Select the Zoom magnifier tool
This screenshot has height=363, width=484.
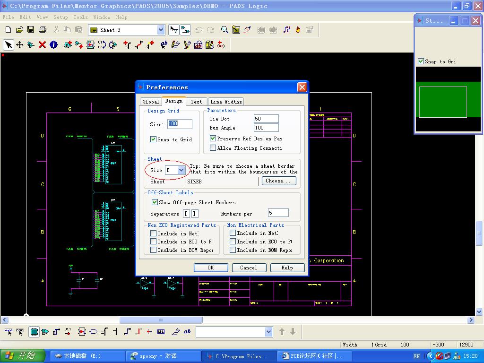(x=225, y=30)
